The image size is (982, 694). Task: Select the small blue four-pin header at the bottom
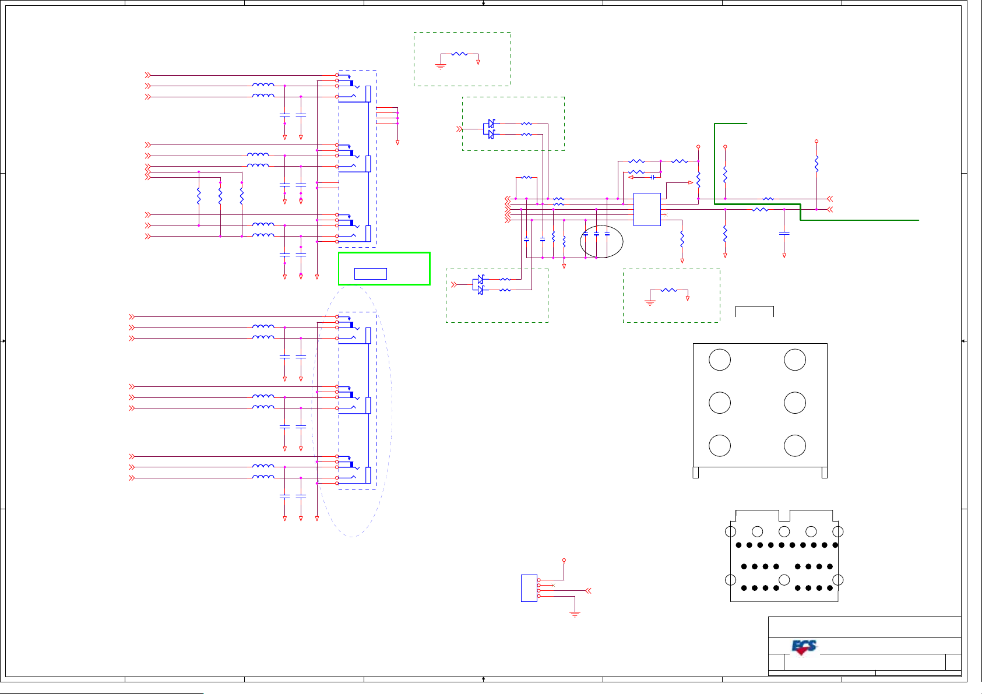pos(529,588)
